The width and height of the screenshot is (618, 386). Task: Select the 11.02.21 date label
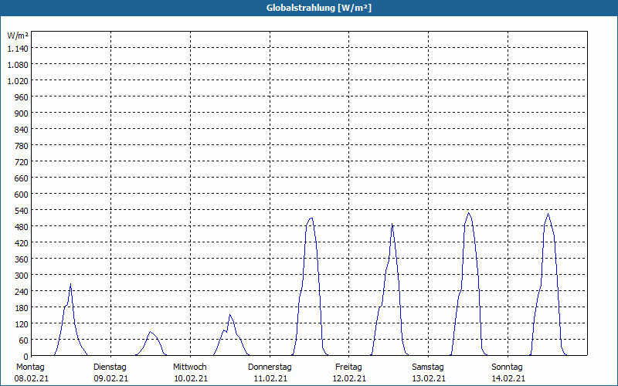point(270,379)
